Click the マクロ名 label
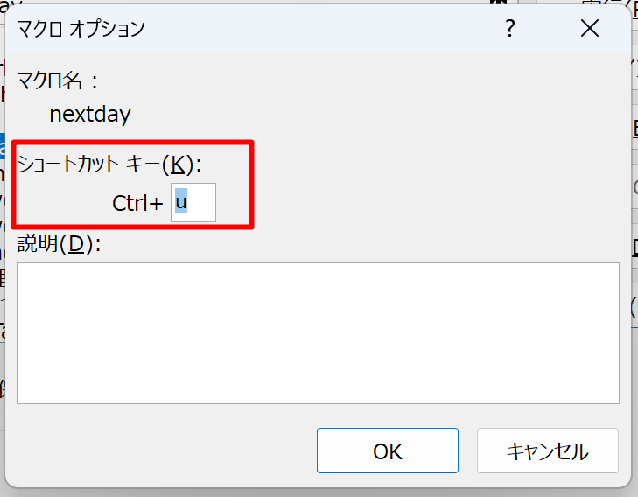 tap(58, 80)
